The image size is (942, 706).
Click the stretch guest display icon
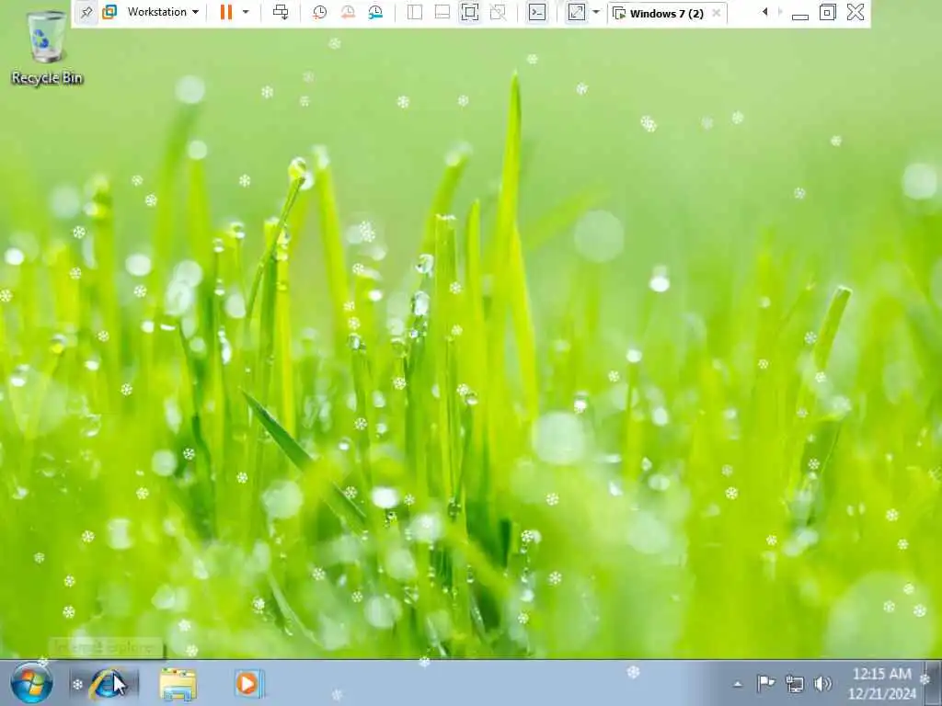(576, 12)
